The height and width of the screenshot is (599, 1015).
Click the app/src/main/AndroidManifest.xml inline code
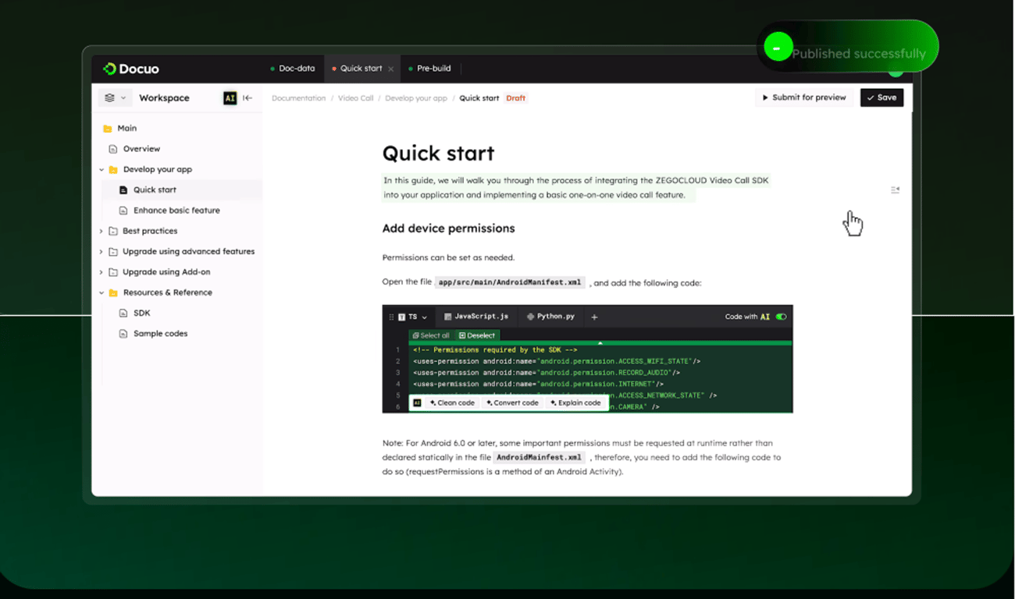coord(510,282)
